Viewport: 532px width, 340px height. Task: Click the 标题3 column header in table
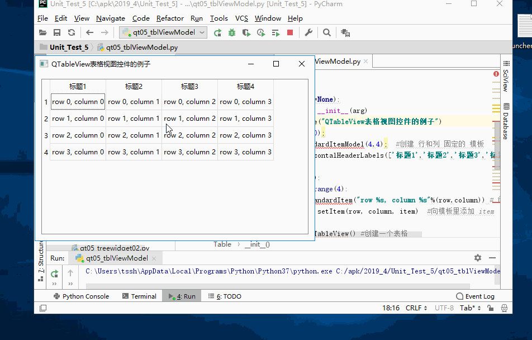point(189,87)
